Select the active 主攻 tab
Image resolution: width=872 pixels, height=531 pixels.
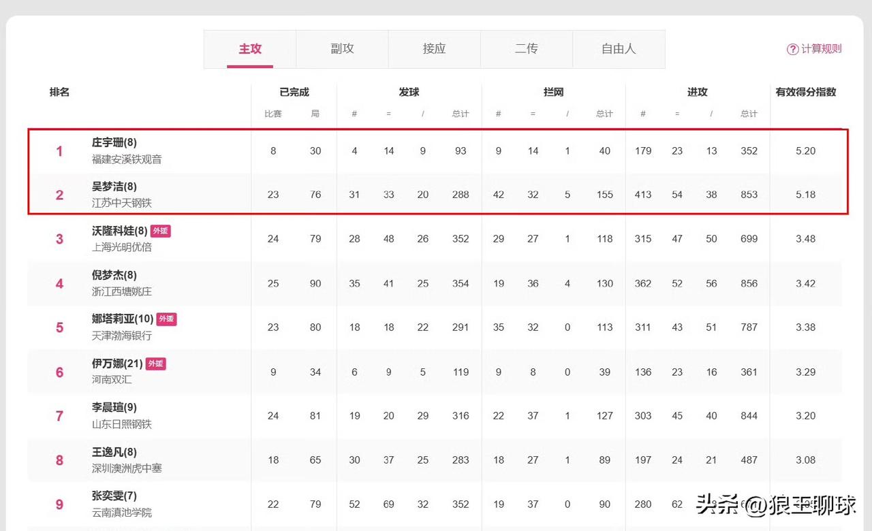click(250, 49)
